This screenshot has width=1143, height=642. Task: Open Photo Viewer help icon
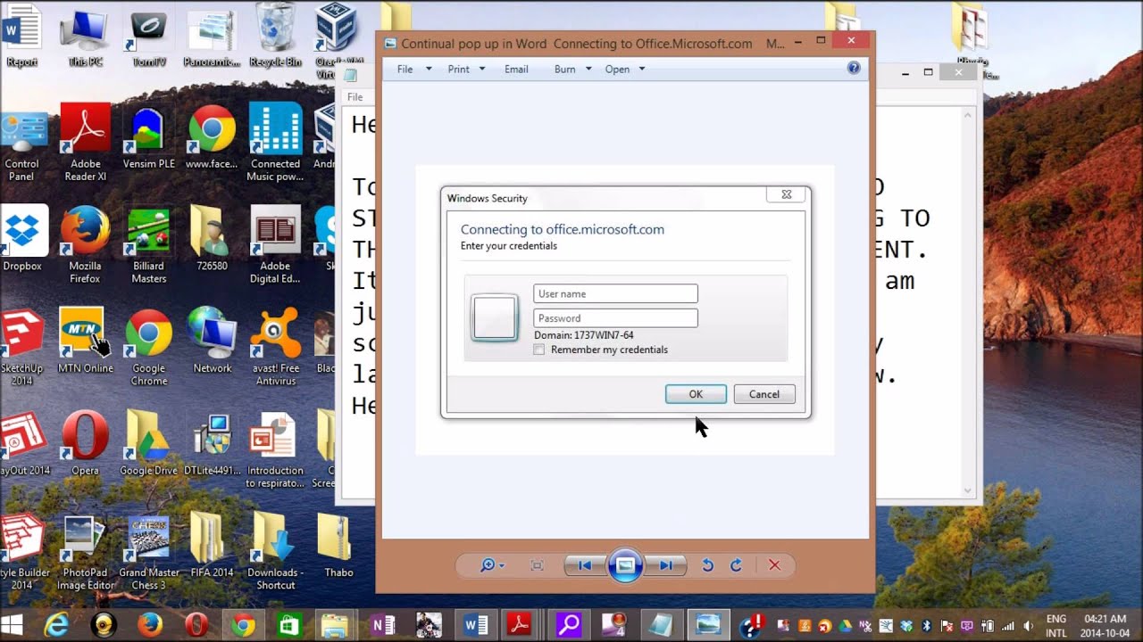[x=854, y=68]
